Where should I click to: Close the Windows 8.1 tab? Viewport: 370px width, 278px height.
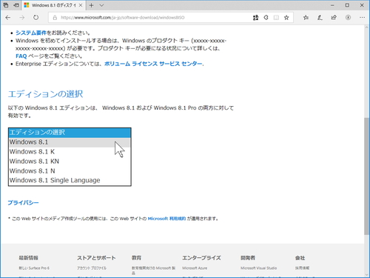pos(81,5)
